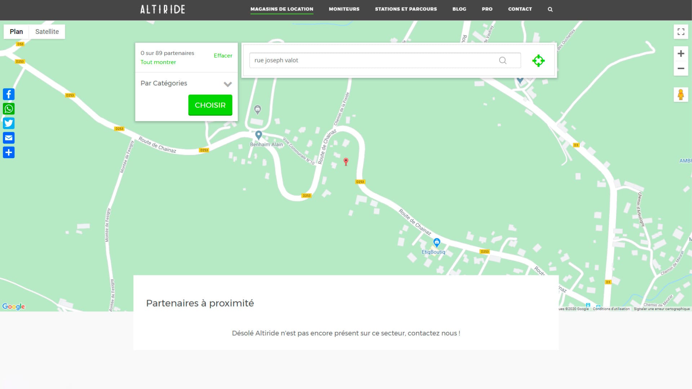Share via WhatsApp

click(x=9, y=109)
